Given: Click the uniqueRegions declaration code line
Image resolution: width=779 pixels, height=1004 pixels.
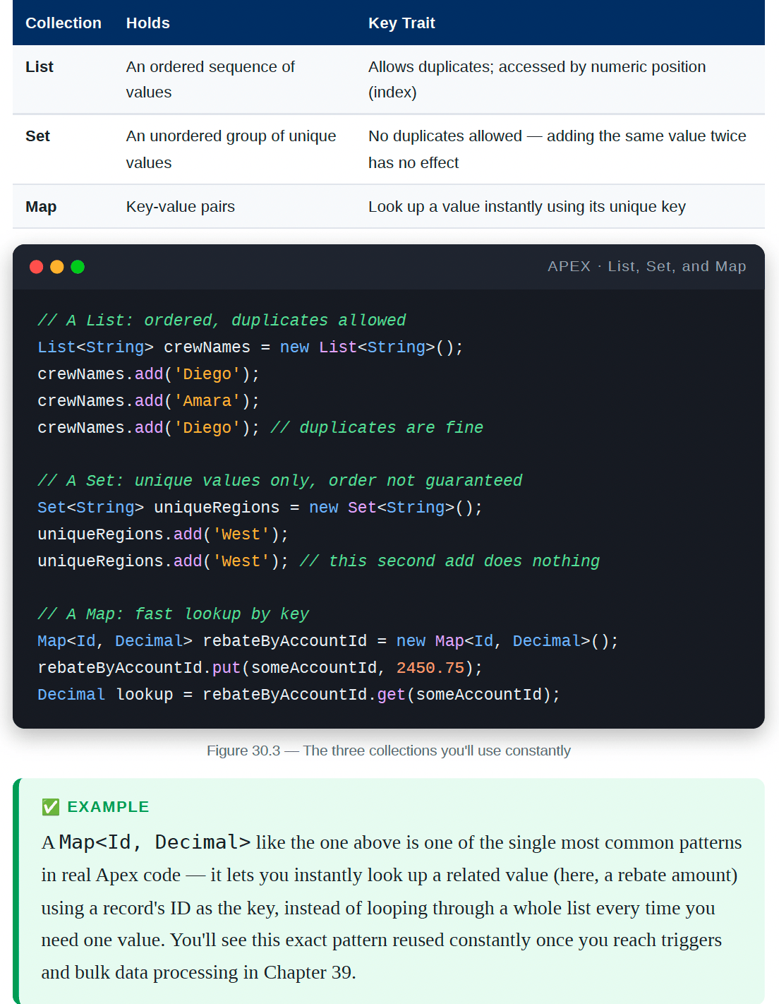Looking at the screenshot, I should pyautogui.click(x=260, y=508).
